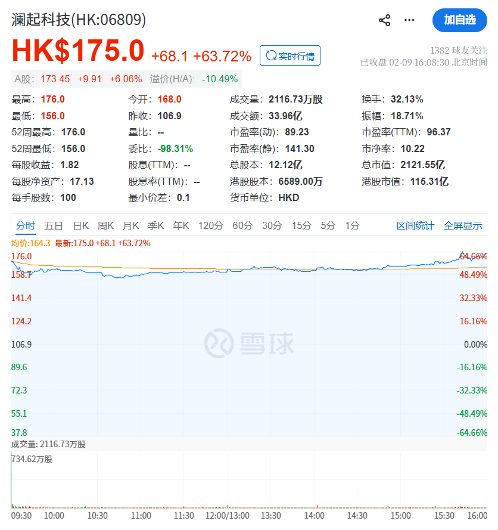Click the A股 price quote bar
The height and width of the screenshot is (530, 498).
[126, 79]
